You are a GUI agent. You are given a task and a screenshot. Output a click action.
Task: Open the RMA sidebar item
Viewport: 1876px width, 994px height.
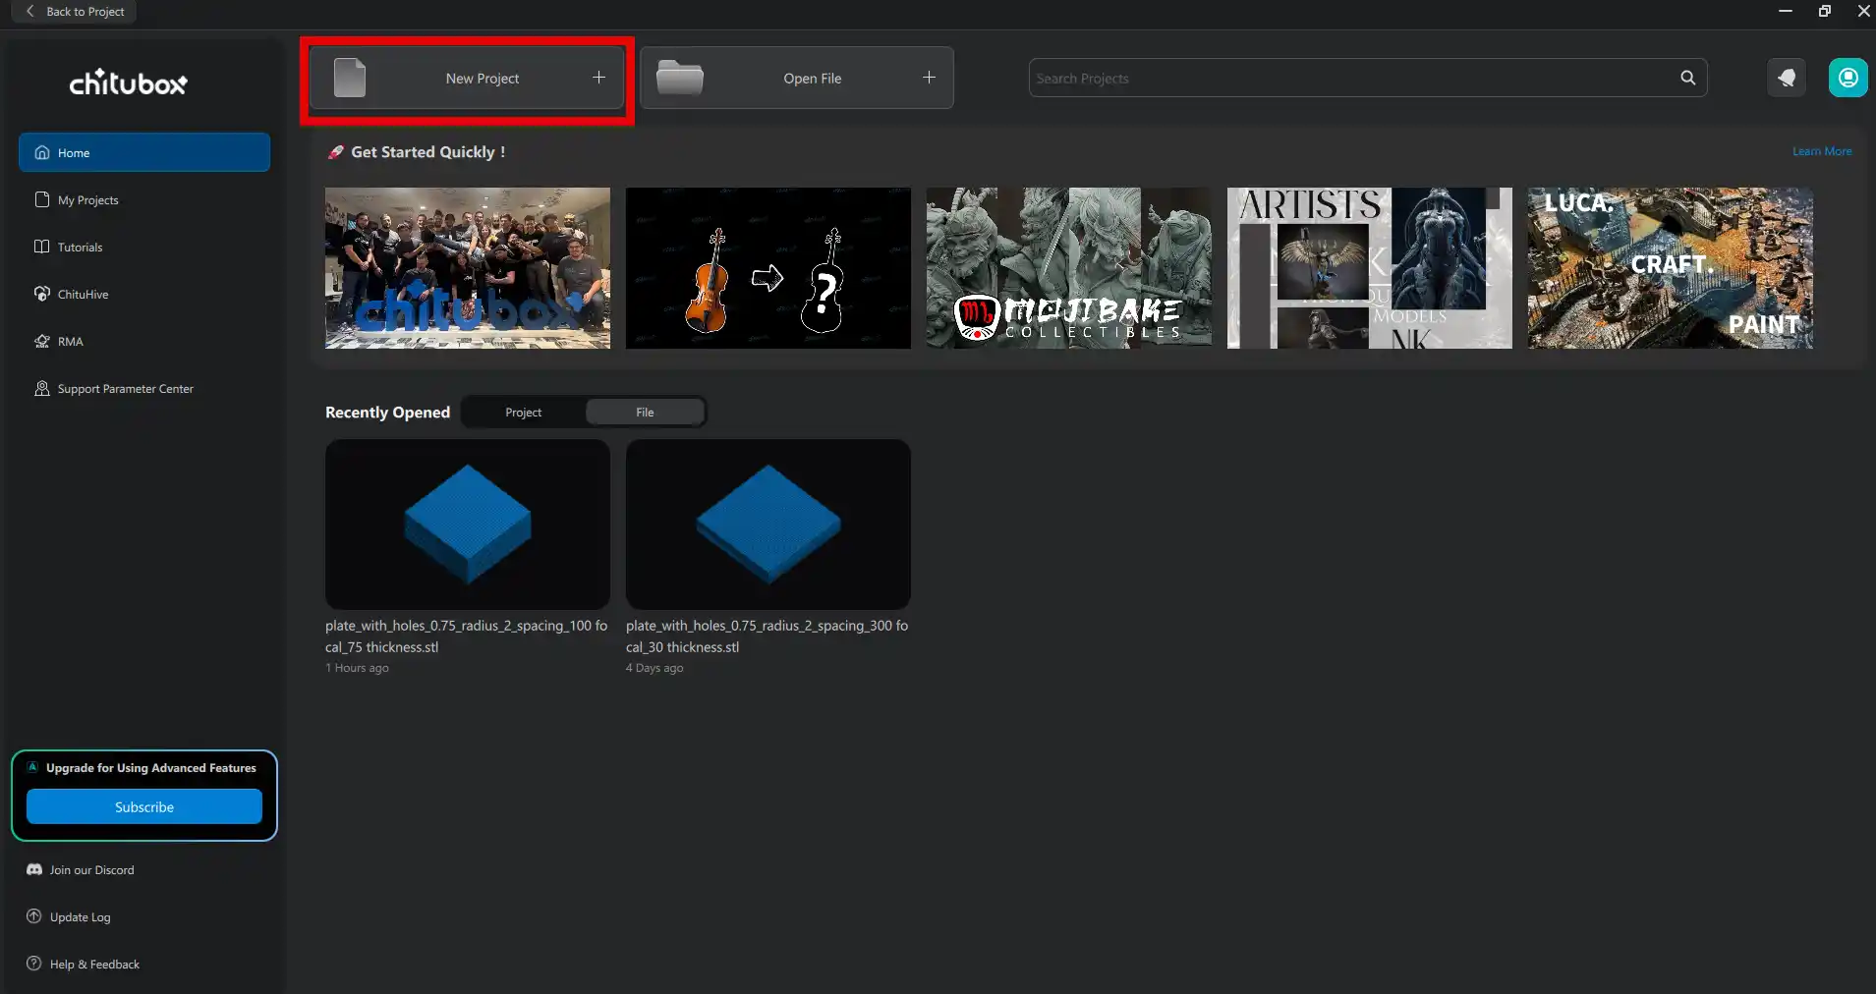pos(70,342)
